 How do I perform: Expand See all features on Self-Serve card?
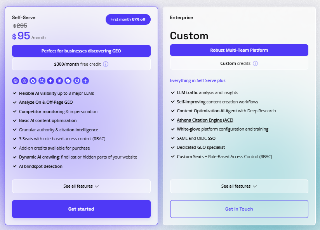click(x=81, y=186)
